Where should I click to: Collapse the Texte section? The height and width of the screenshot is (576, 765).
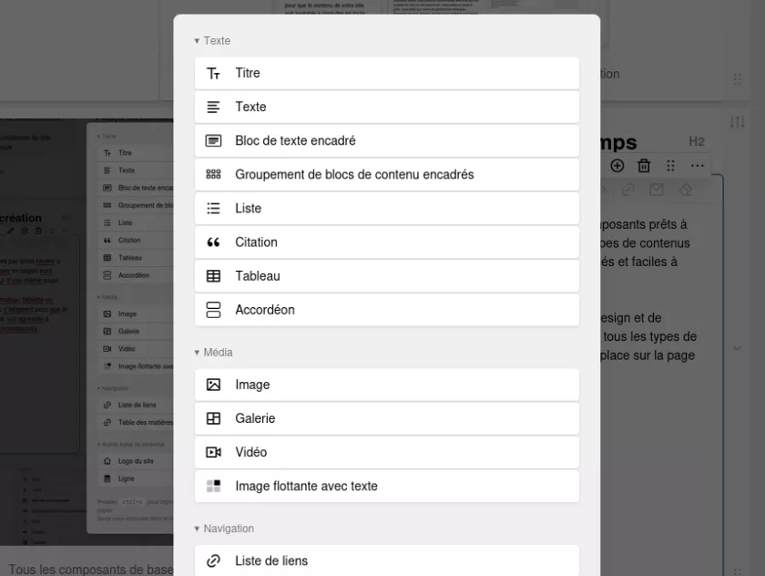coord(197,41)
